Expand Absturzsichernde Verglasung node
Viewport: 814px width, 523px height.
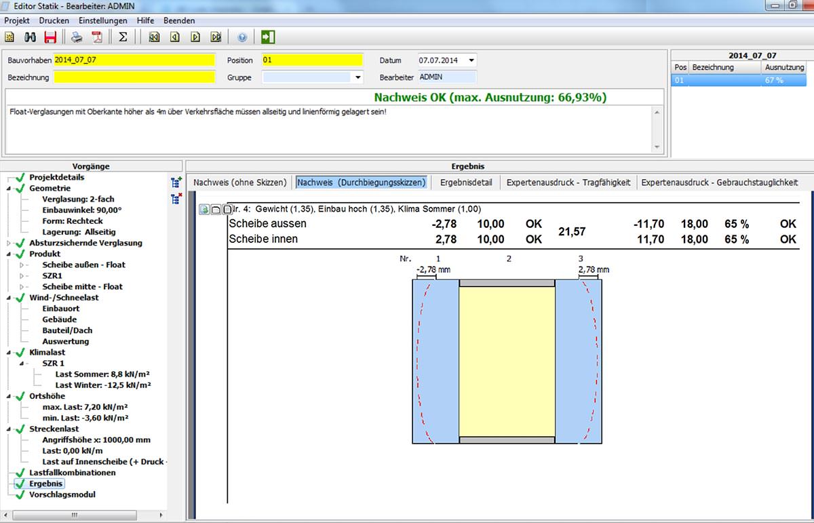pos(9,243)
